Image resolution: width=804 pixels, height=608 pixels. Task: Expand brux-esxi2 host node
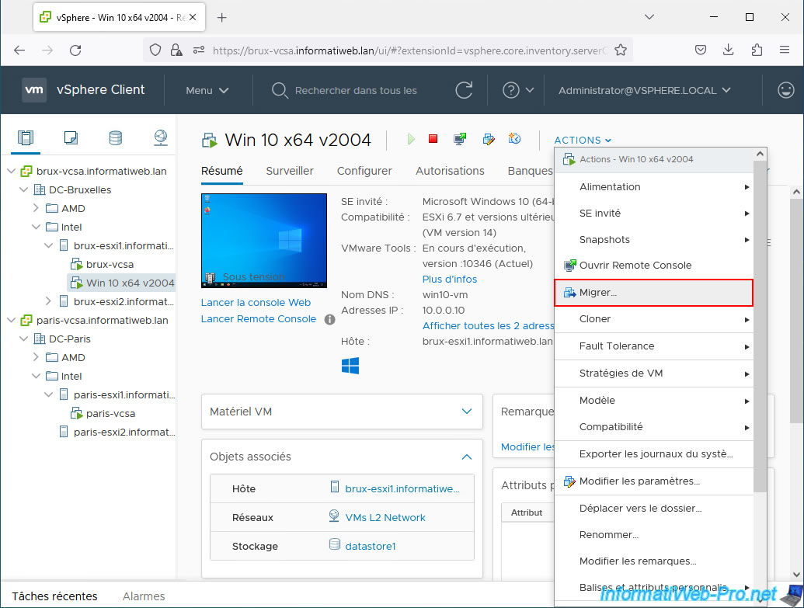click(48, 301)
